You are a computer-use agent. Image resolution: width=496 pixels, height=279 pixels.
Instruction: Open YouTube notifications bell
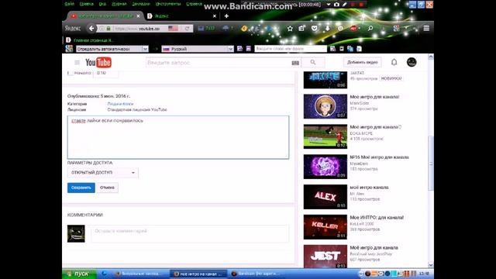point(394,62)
